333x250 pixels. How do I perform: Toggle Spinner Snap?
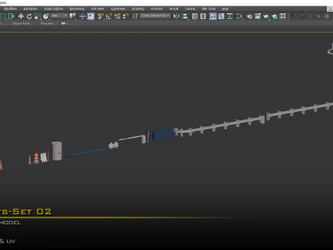point(126,16)
